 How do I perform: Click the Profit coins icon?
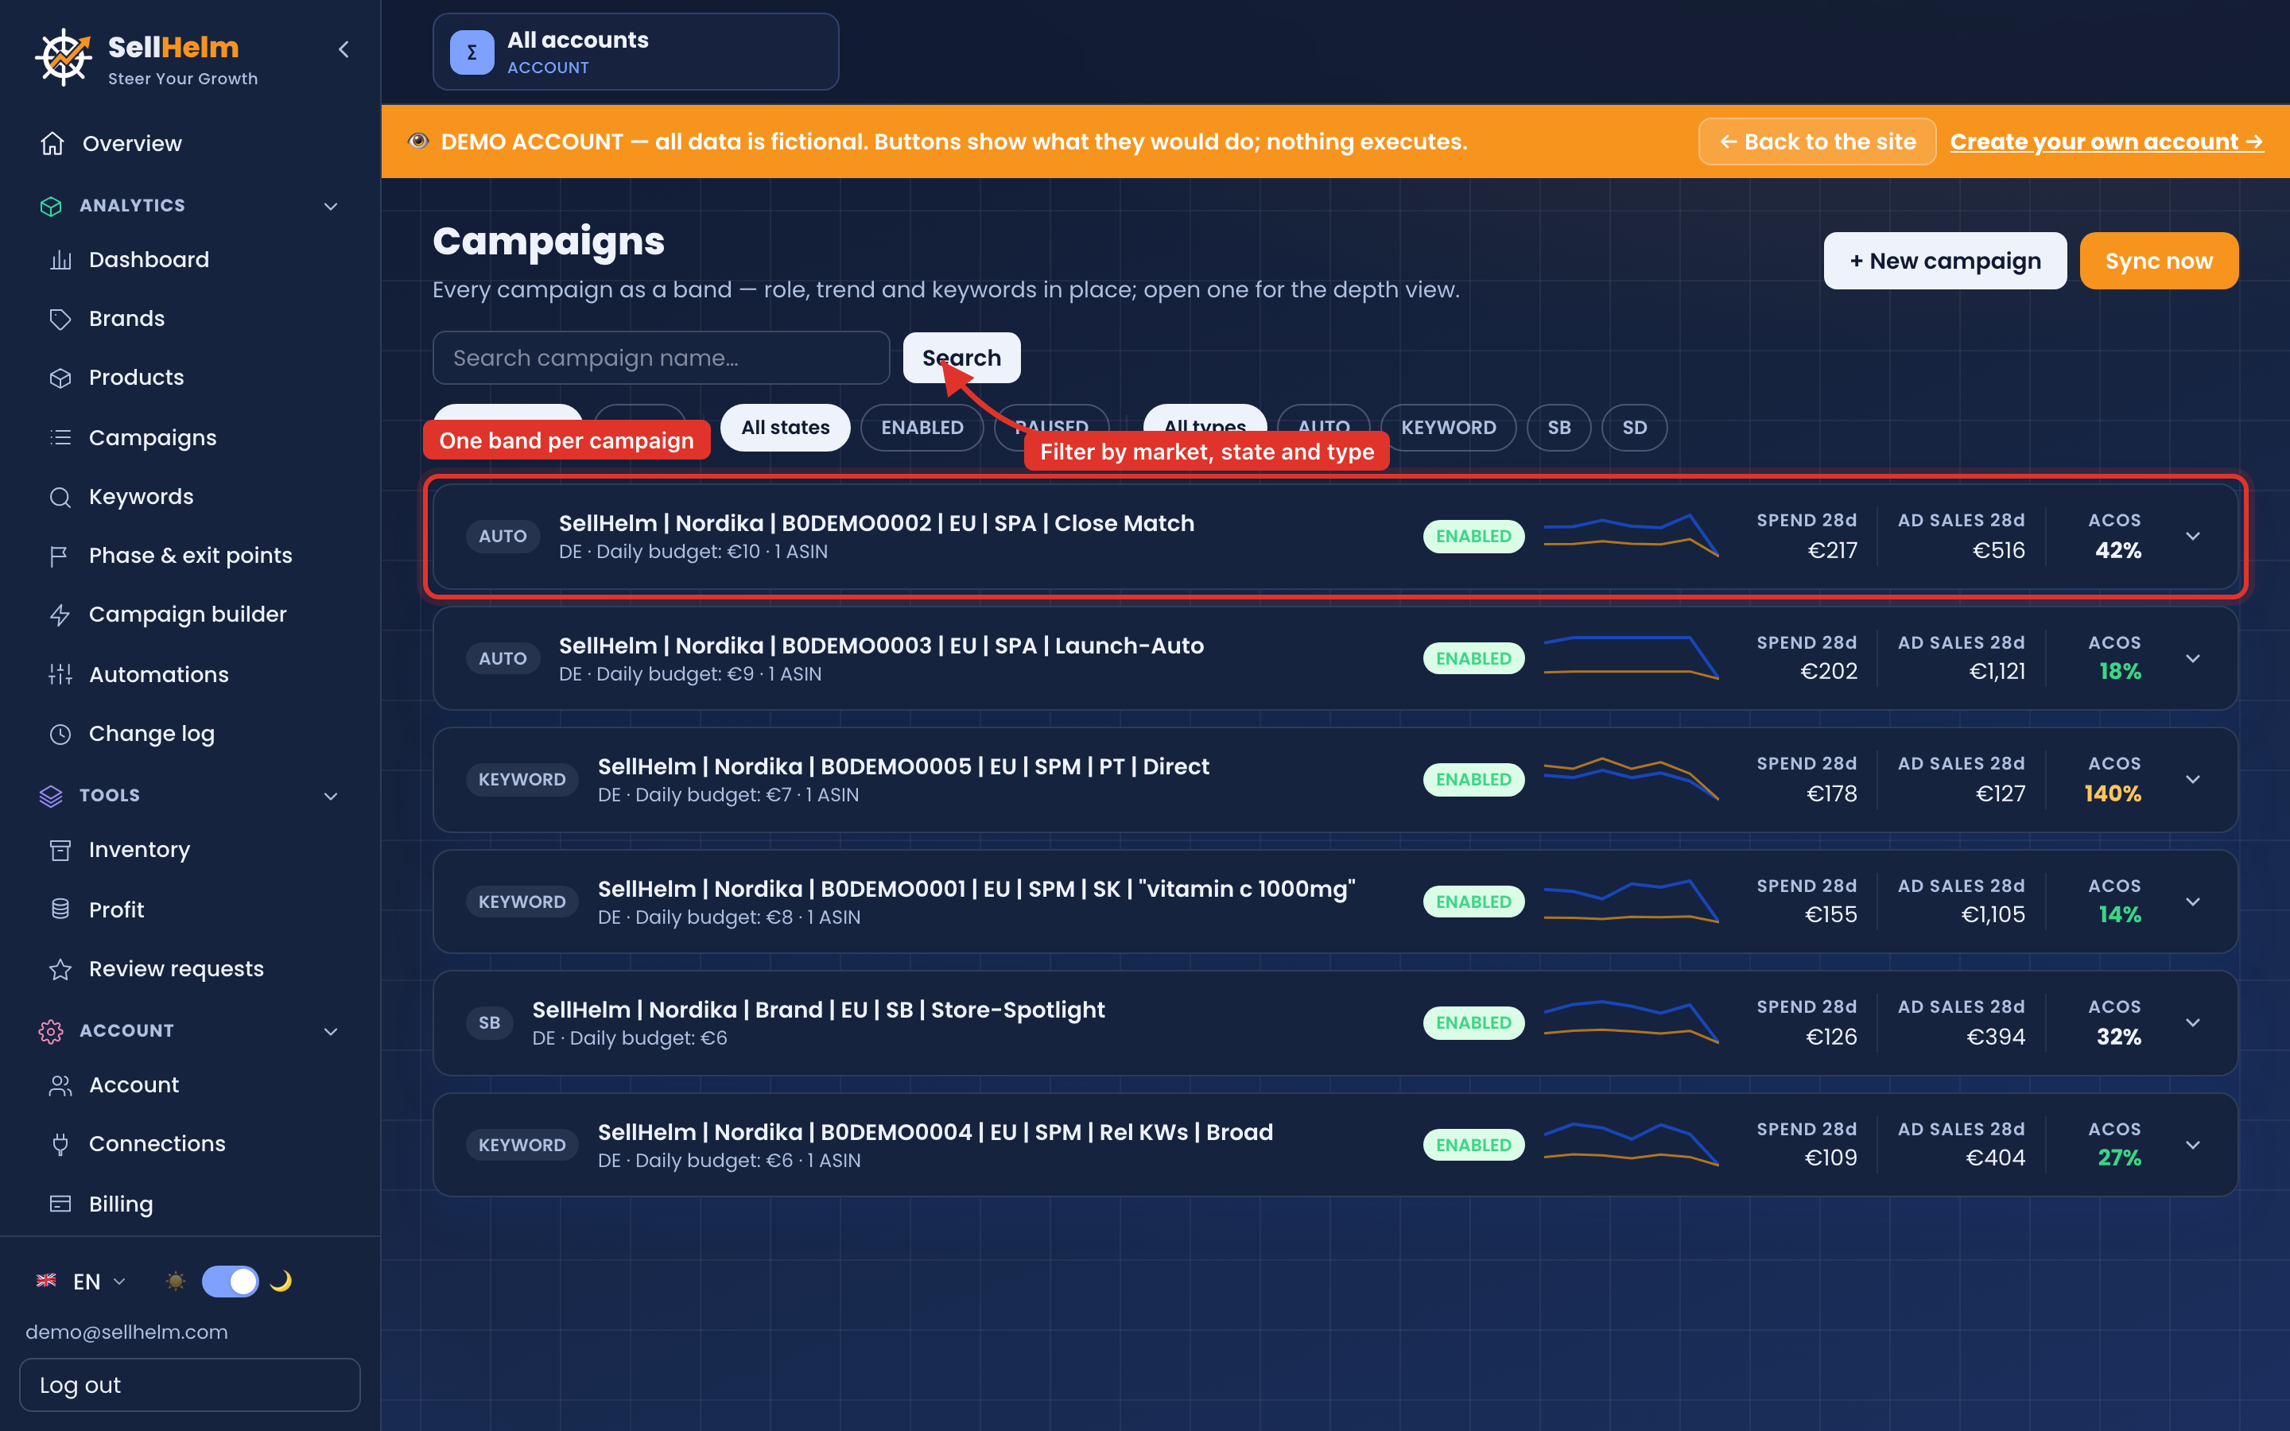(60, 909)
